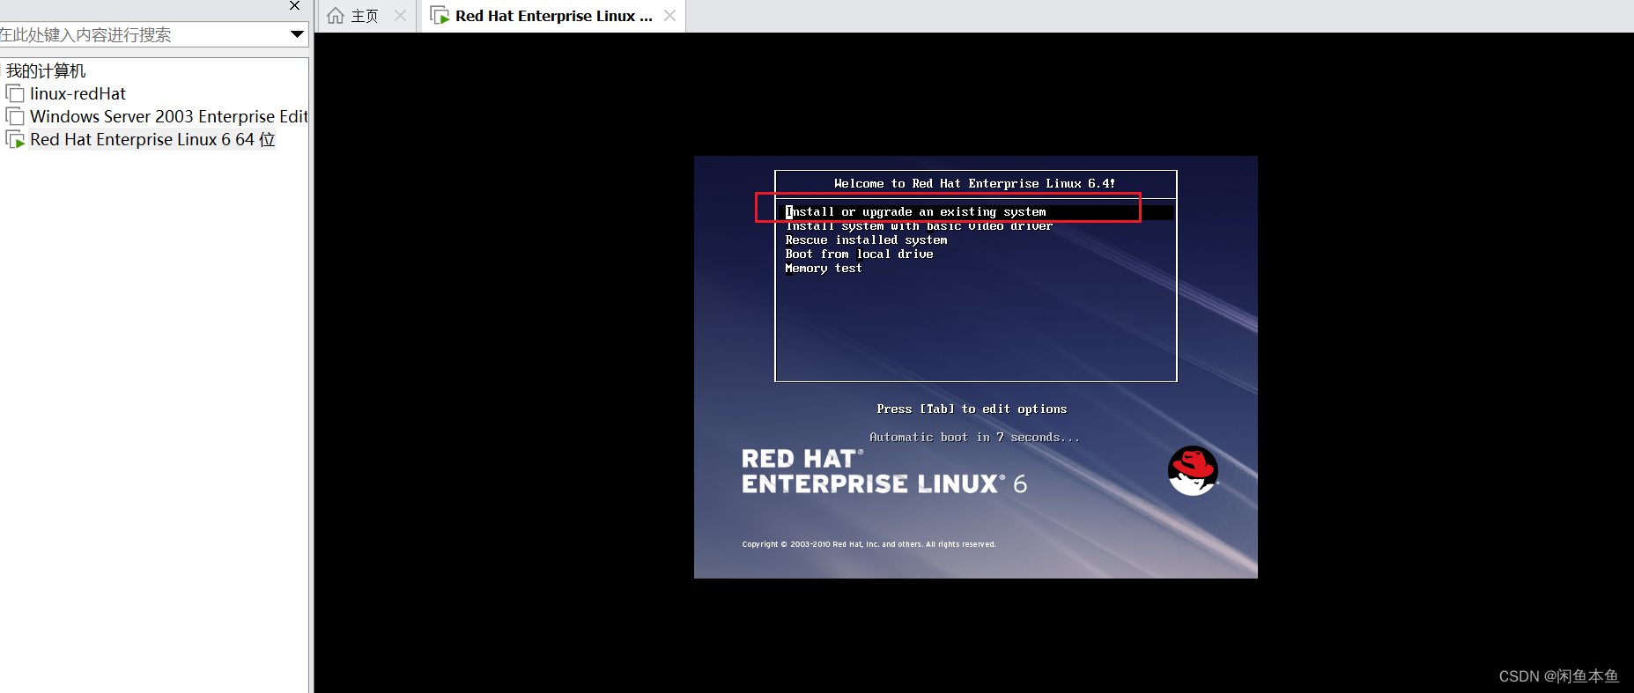Viewport: 1634px width, 693px height.
Task: Choose Install system with basic video driver
Action: click(x=919, y=226)
